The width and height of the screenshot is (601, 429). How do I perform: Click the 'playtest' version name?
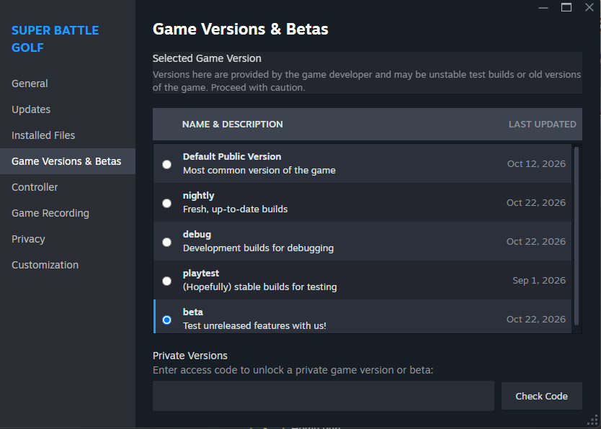201,274
